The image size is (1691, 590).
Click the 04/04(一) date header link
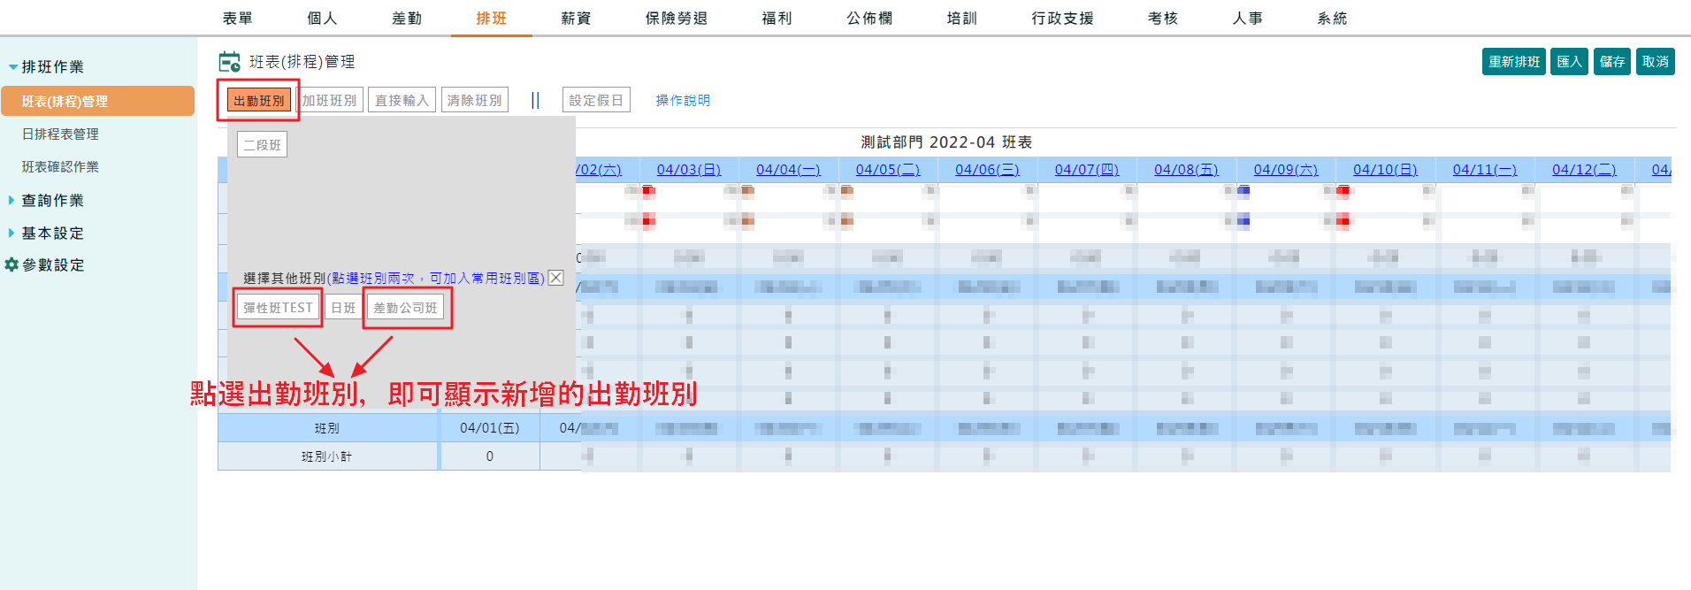[788, 170]
